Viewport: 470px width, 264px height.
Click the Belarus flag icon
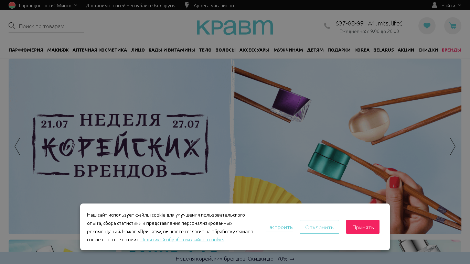12,5
